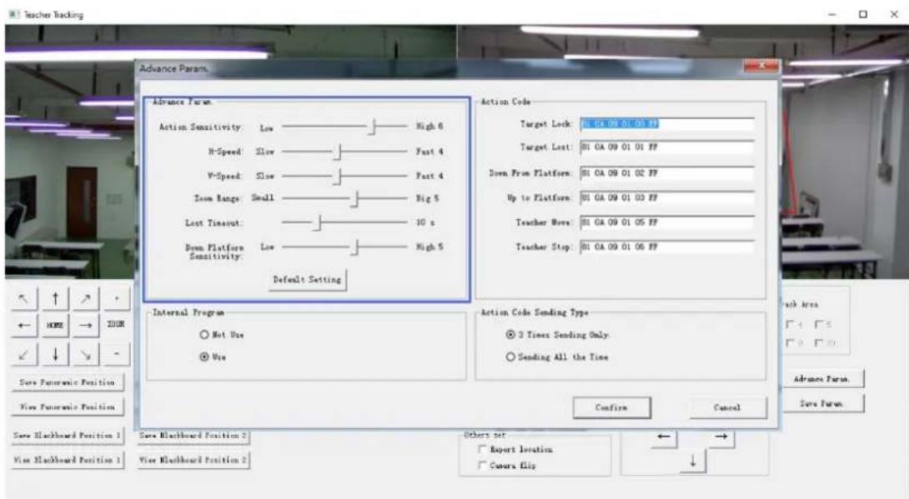This screenshot has height=499, width=909.
Task: Focus the Teacher Move code field
Action: [x=667, y=222]
